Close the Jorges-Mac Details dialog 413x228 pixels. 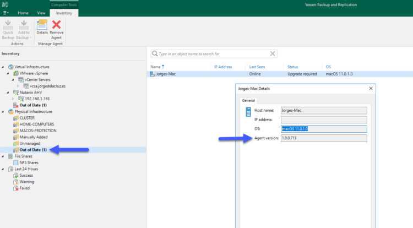[x=371, y=89]
